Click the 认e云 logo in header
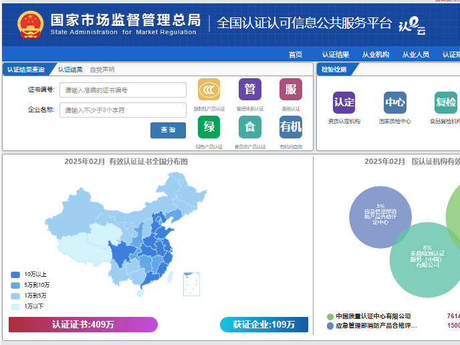 point(412,26)
